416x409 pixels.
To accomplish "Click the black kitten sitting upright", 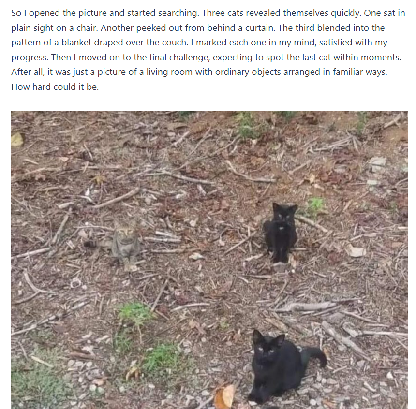I will (x=281, y=233).
